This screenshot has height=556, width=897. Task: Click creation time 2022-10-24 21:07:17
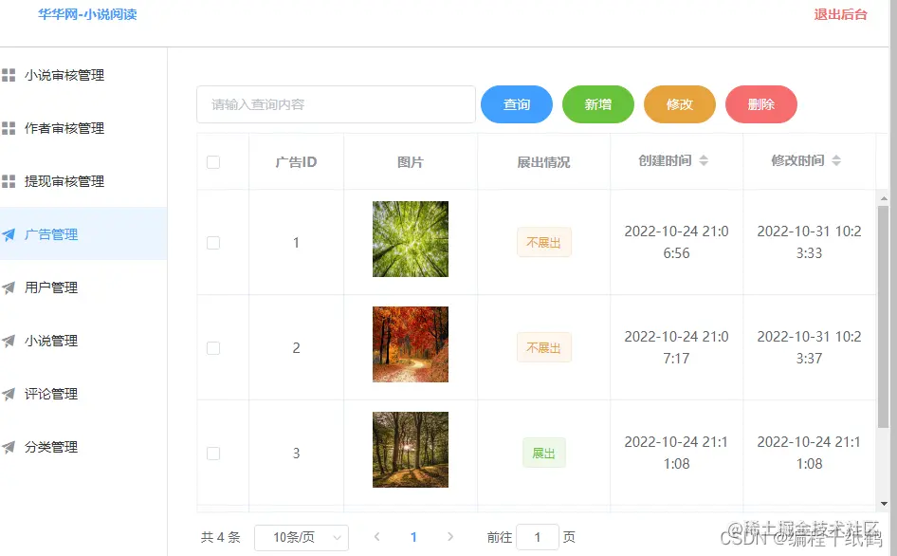(x=676, y=347)
